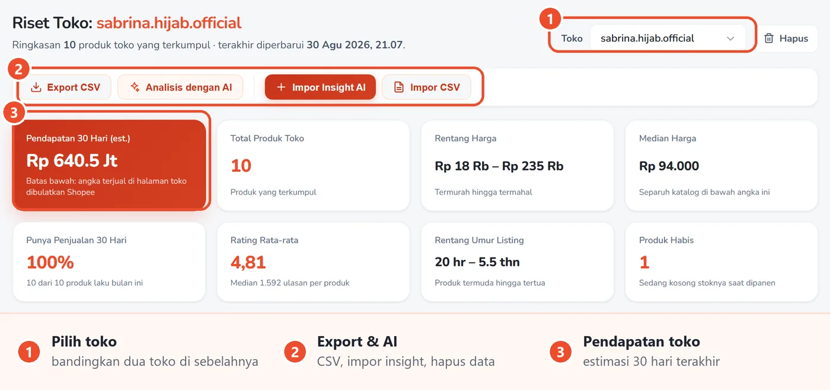Expand the store list chevron arrow
830x390 pixels.
730,38
